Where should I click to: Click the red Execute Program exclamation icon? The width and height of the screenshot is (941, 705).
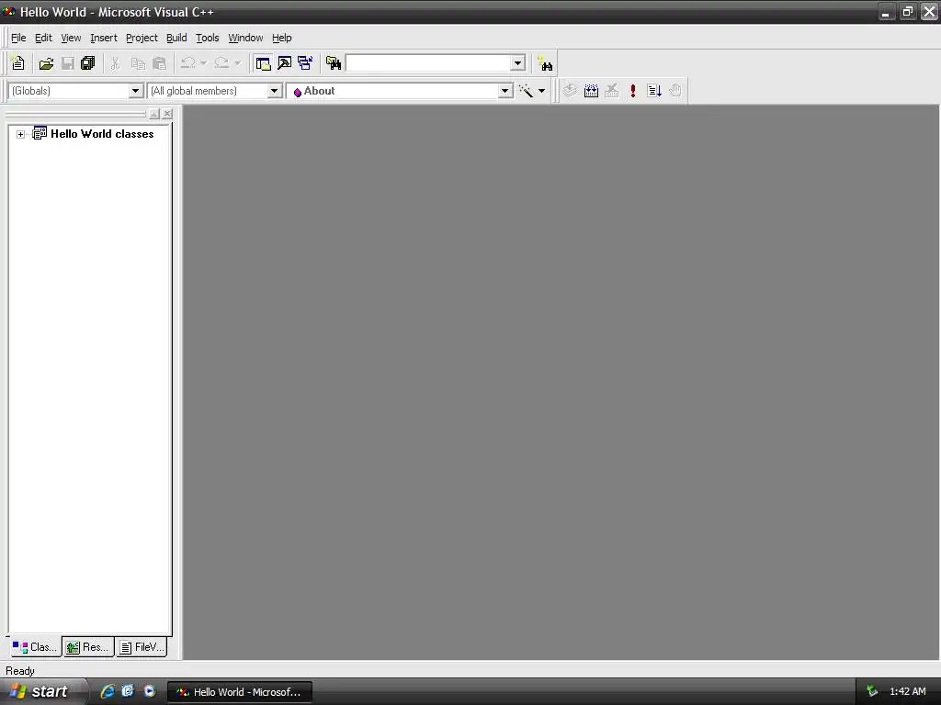[632, 91]
